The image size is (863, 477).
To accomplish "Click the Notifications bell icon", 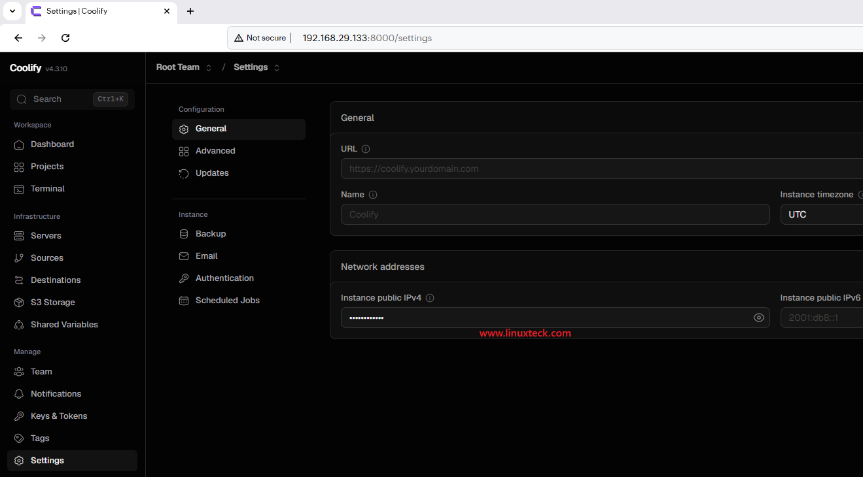I will (x=19, y=394).
